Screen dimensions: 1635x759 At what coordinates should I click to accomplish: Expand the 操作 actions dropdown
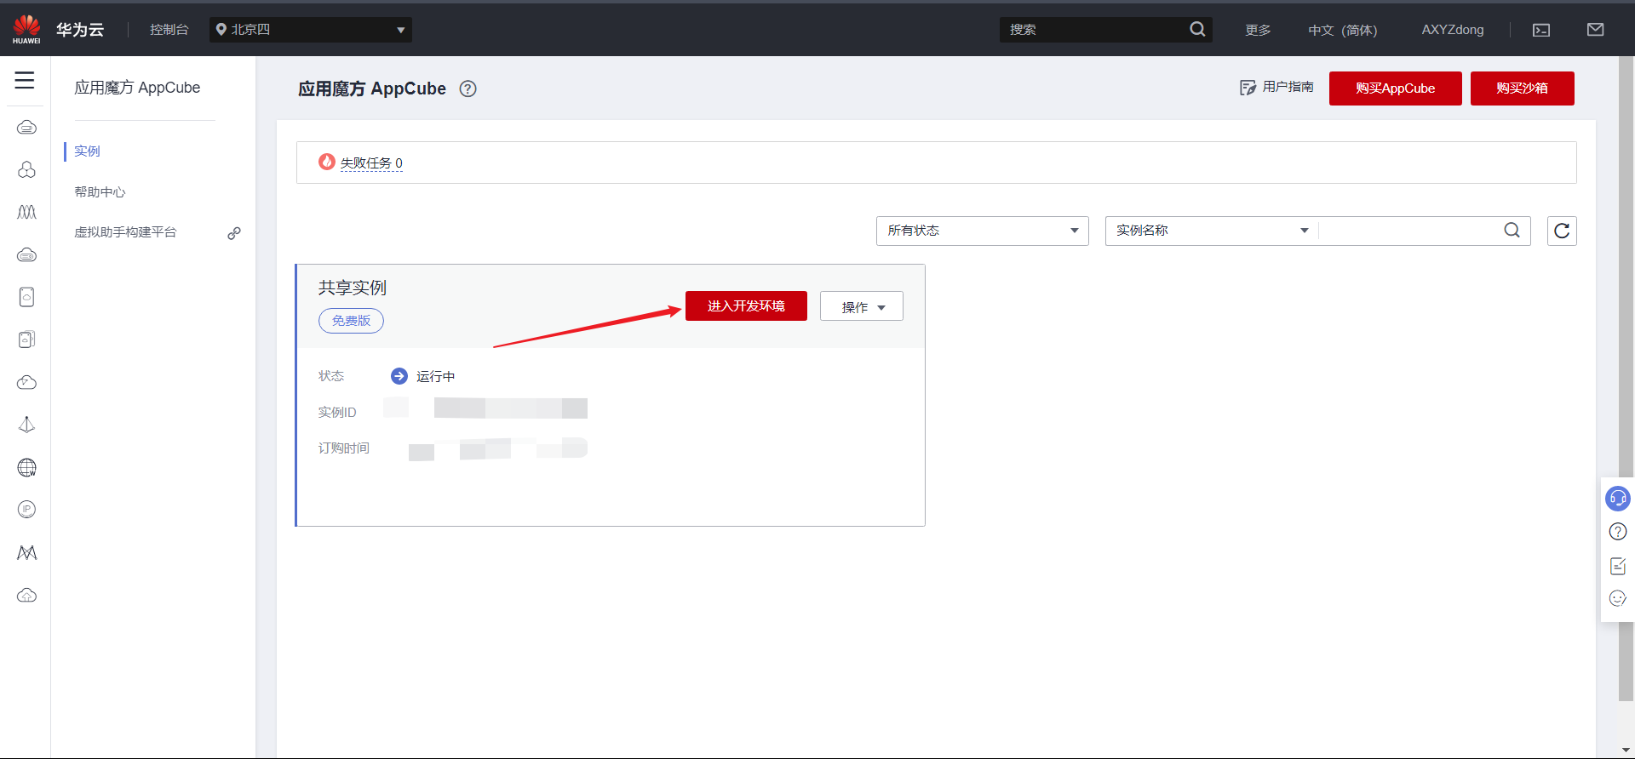(x=862, y=306)
